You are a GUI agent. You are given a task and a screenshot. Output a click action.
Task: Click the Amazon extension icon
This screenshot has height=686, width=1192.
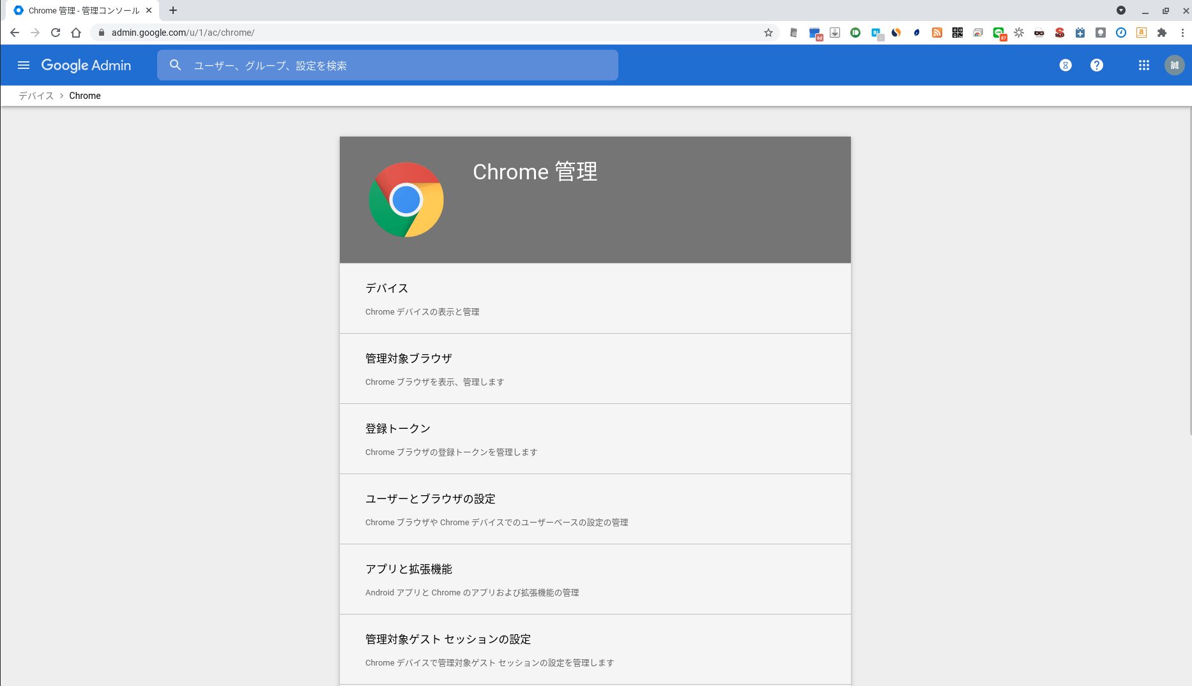(x=1142, y=33)
